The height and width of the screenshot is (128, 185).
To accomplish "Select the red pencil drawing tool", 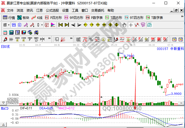I will [5, 39].
